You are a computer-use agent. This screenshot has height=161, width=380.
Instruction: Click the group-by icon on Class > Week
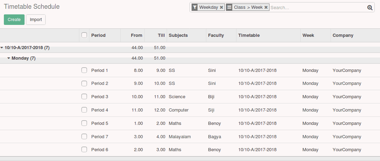click(x=229, y=7)
